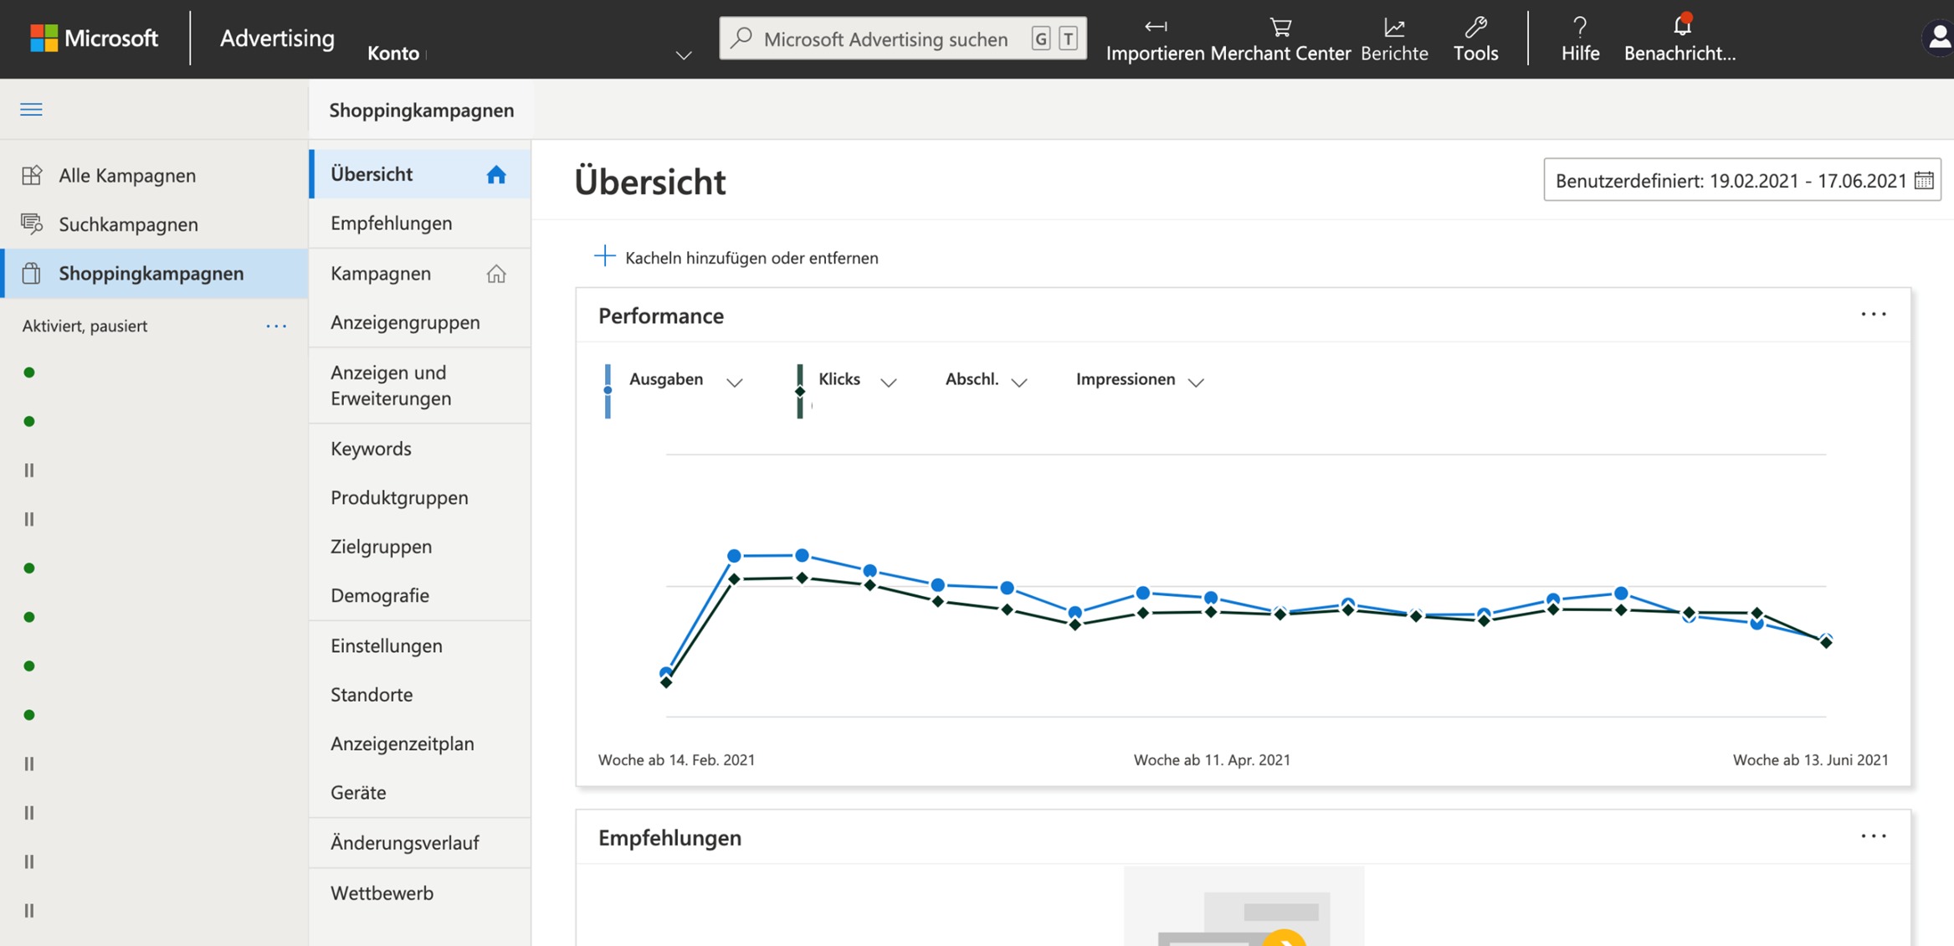
Task: Click the blue Ausgaben color indicator
Action: [x=608, y=391]
